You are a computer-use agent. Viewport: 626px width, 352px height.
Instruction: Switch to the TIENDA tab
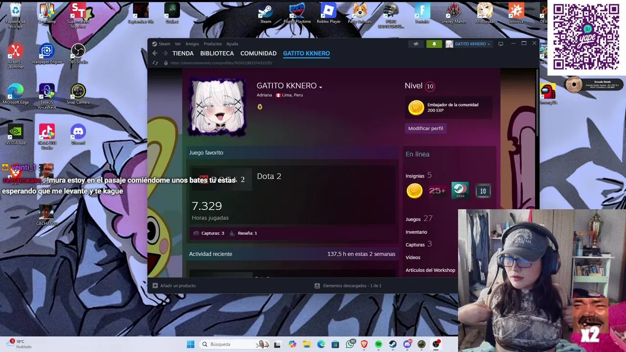pos(183,53)
